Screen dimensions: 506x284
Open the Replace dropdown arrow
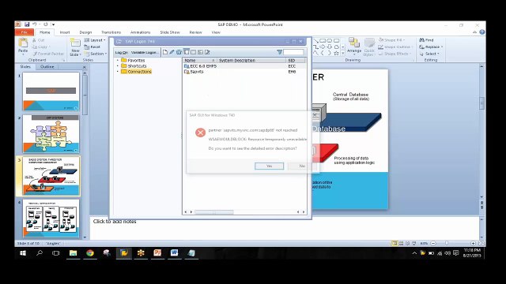click(x=442, y=47)
